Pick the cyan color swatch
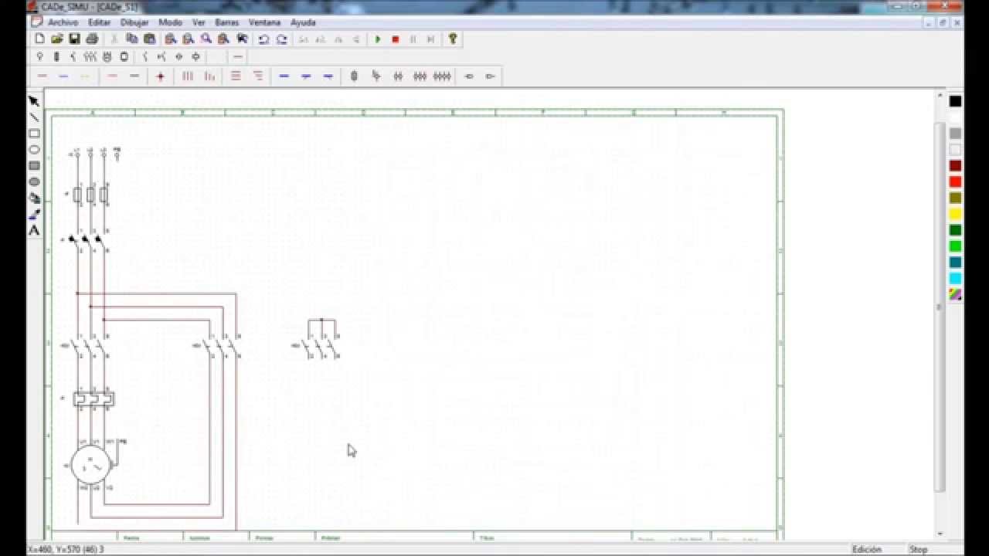 tap(956, 279)
